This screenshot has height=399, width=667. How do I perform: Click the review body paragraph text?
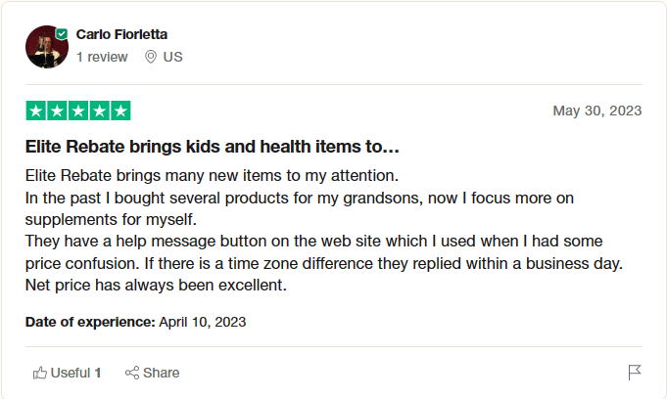(323, 231)
